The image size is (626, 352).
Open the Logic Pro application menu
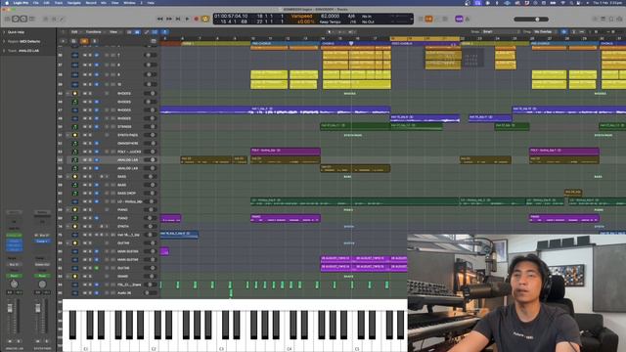click(22, 3)
